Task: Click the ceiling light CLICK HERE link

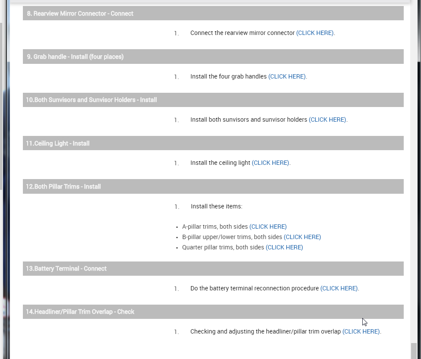Action: [270, 163]
